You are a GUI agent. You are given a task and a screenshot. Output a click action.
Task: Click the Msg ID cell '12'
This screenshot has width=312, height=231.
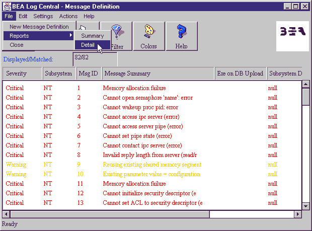point(81,193)
